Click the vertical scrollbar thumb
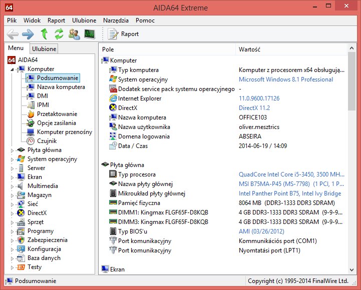The image size is (361, 290). pos(351,81)
